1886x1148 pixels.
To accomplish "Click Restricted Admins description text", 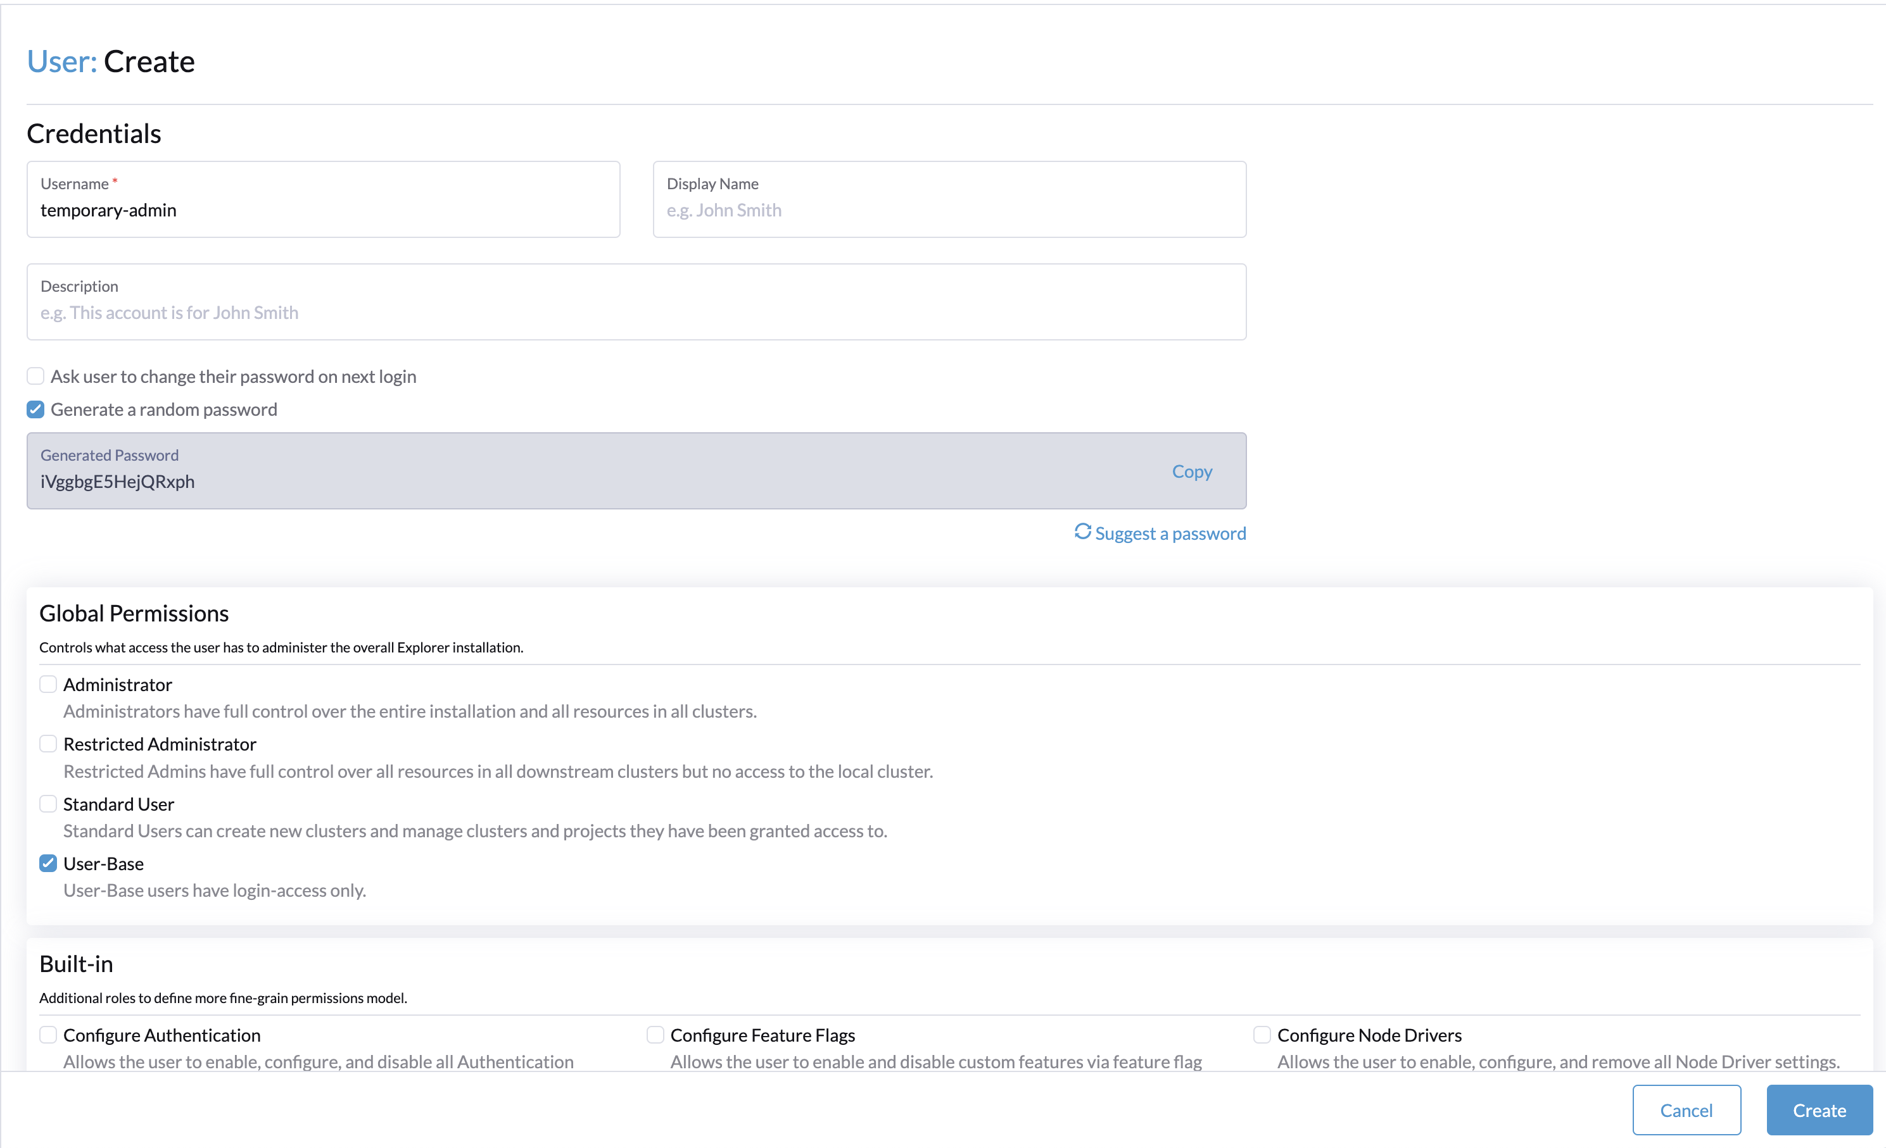I will 498,771.
